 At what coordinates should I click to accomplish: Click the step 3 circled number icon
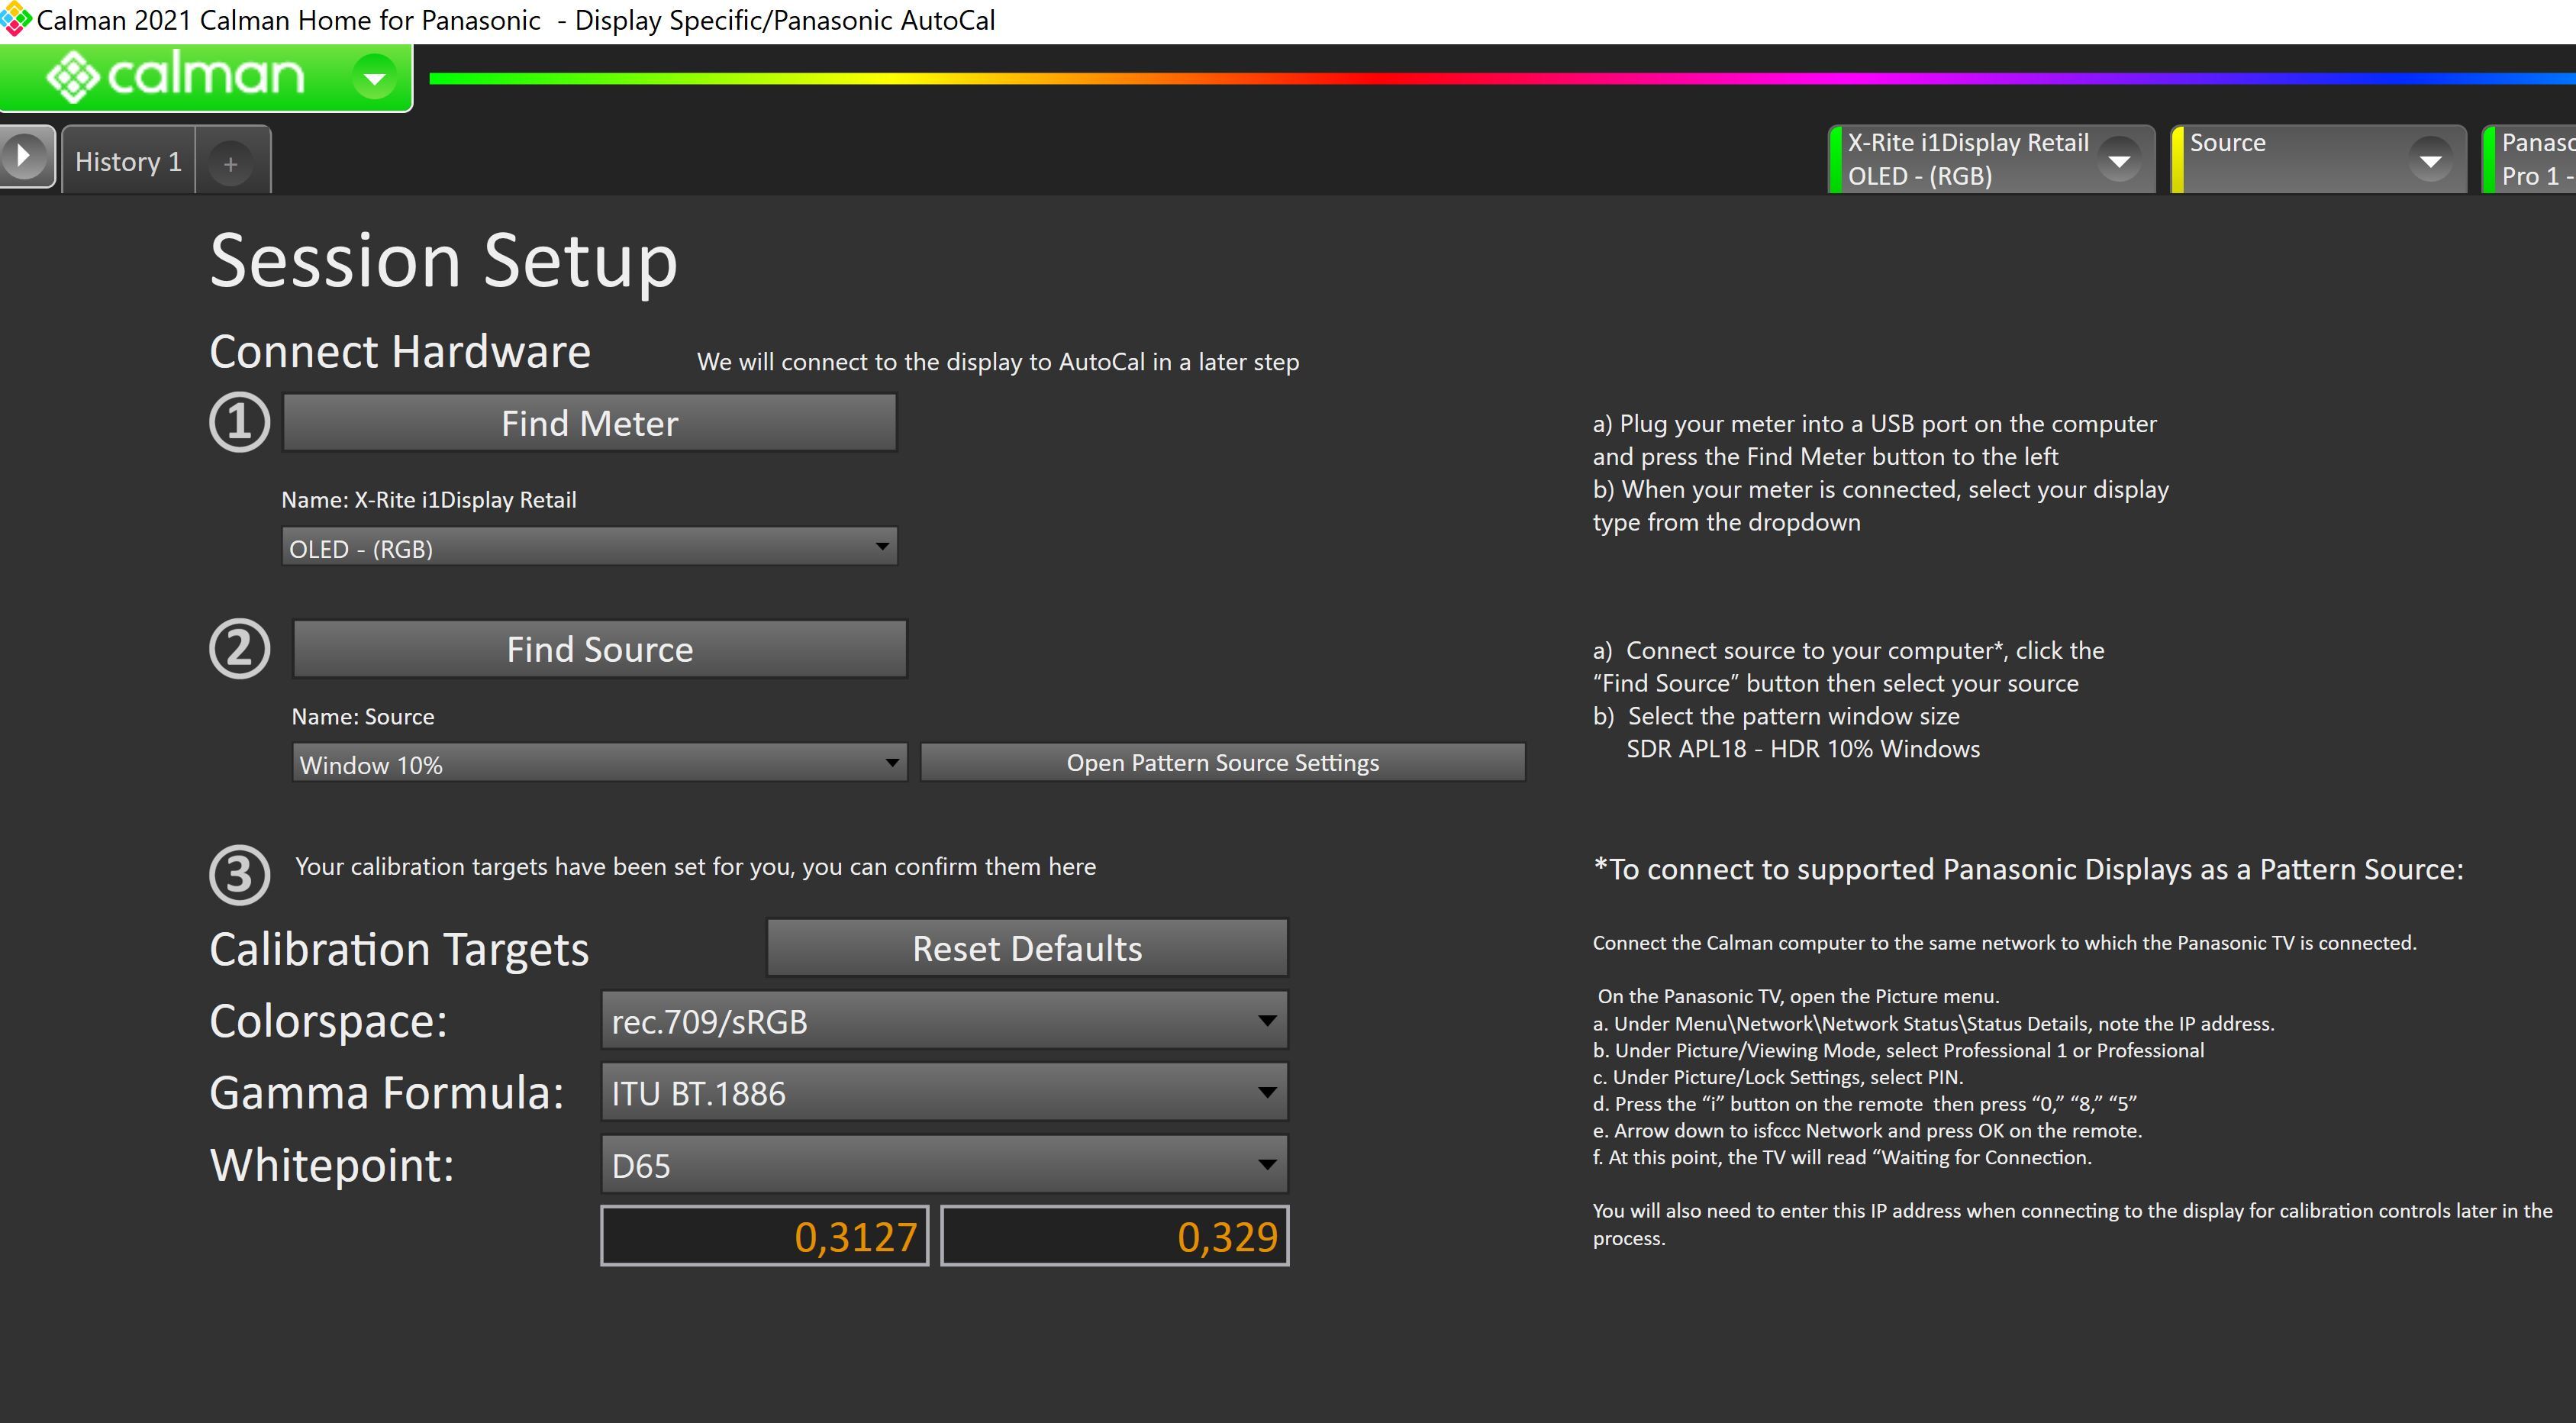tap(239, 876)
